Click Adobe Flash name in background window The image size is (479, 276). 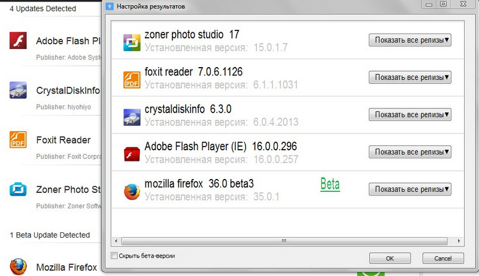68,41
